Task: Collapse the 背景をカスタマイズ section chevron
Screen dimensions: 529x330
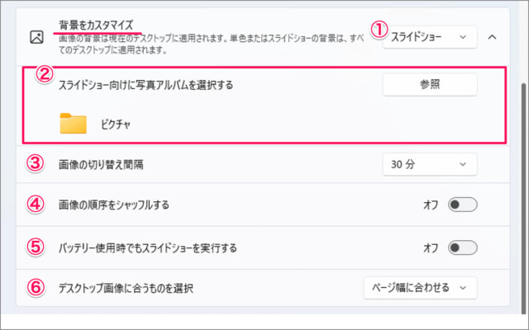Action: tap(492, 37)
